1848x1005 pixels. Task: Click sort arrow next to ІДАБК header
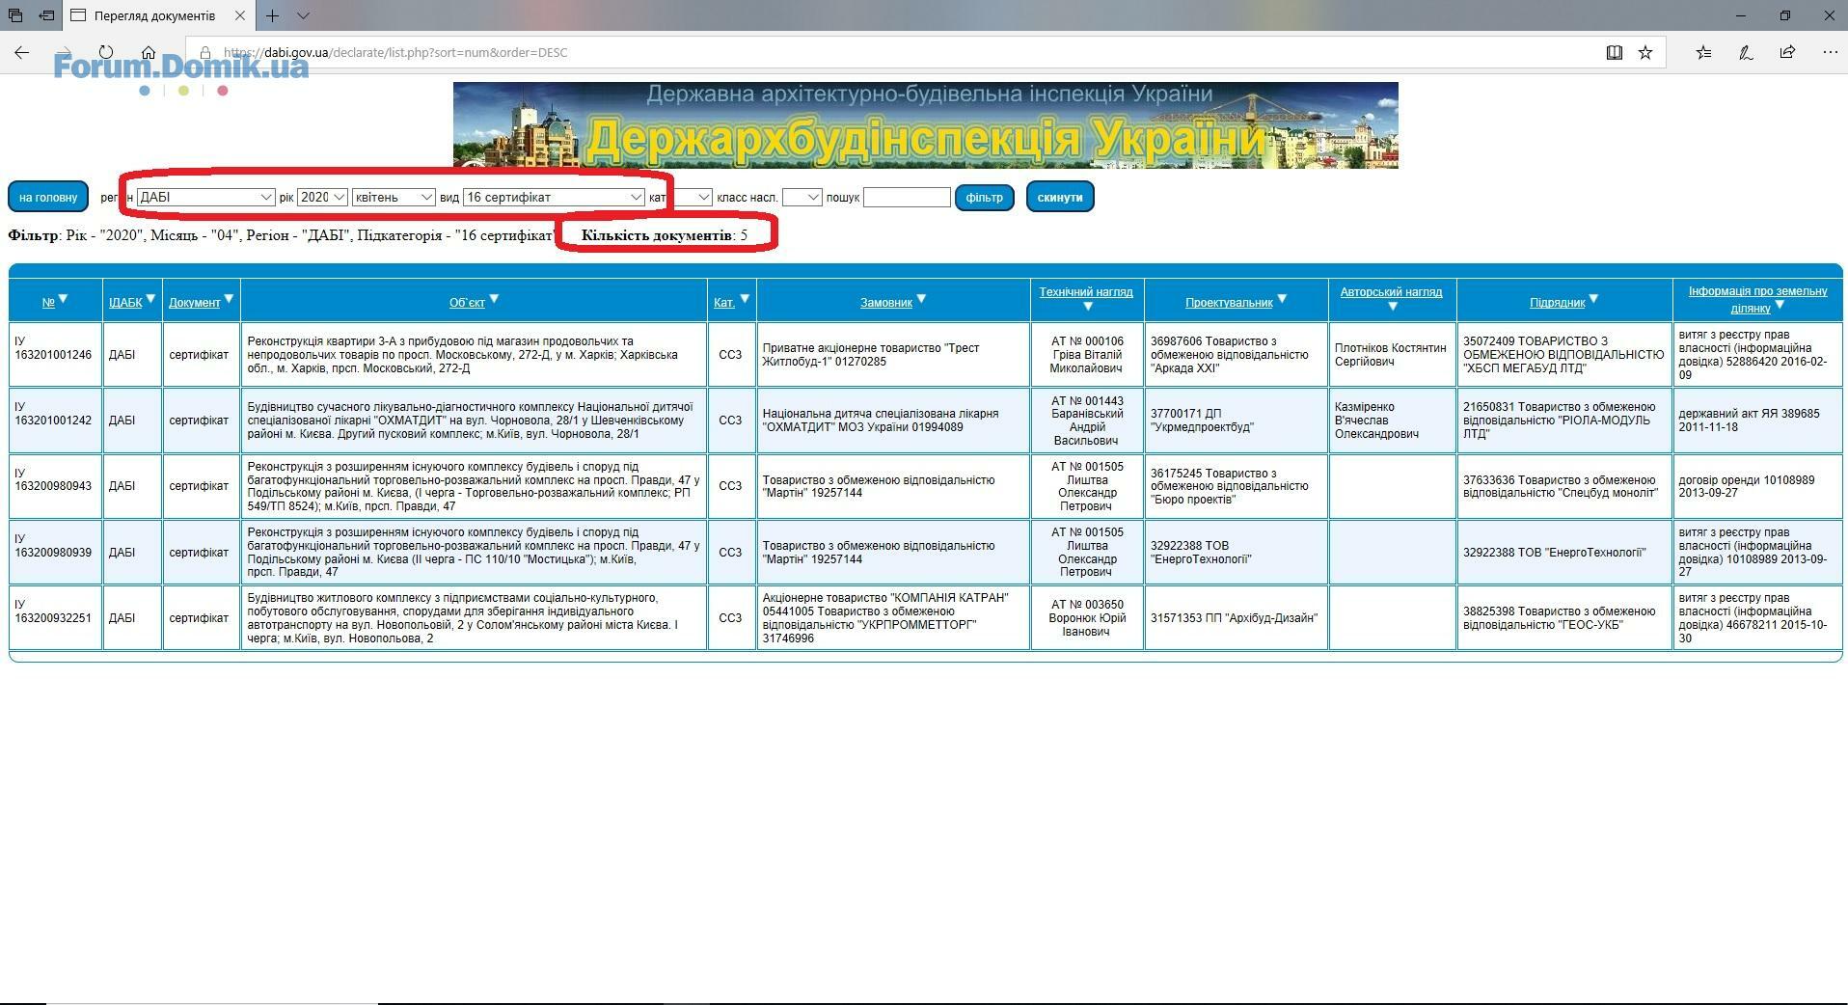pos(150,299)
